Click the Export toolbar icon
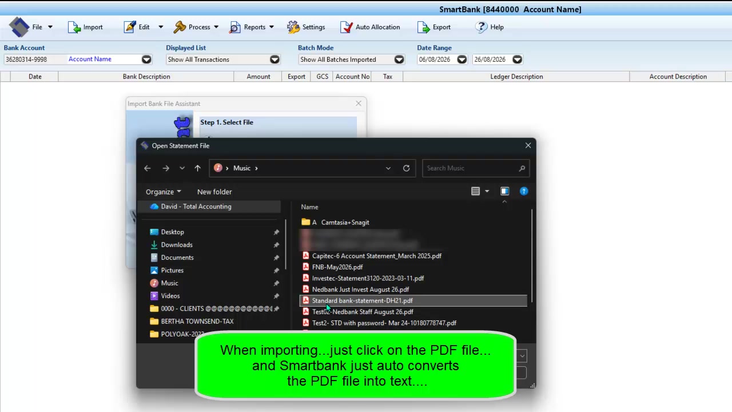Image resolution: width=732 pixels, height=412 pixels. click(434, 27)
